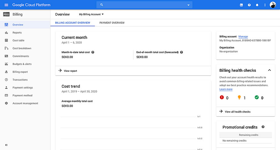This screenshot has width=280, height=150.
Task: Click the Budgets & alerts icon
Action: (6, 64)
